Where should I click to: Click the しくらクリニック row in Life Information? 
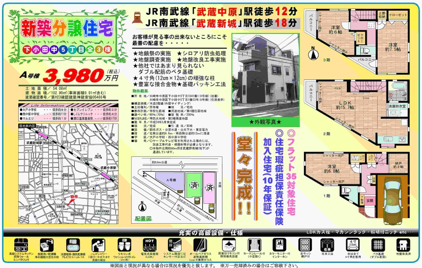94,114
